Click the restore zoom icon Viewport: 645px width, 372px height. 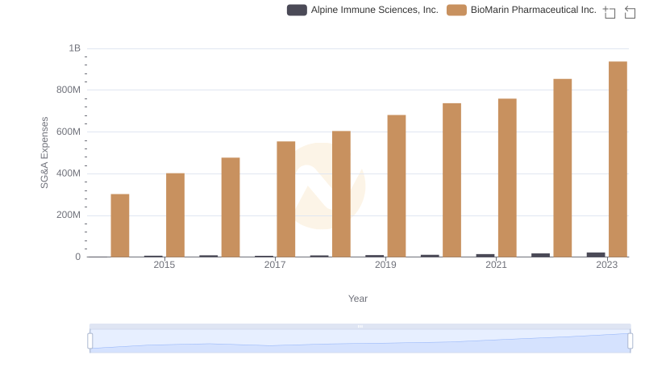point(630,12)
